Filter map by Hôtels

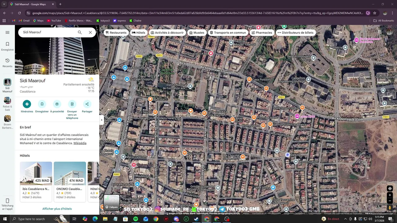coord(138,33)
